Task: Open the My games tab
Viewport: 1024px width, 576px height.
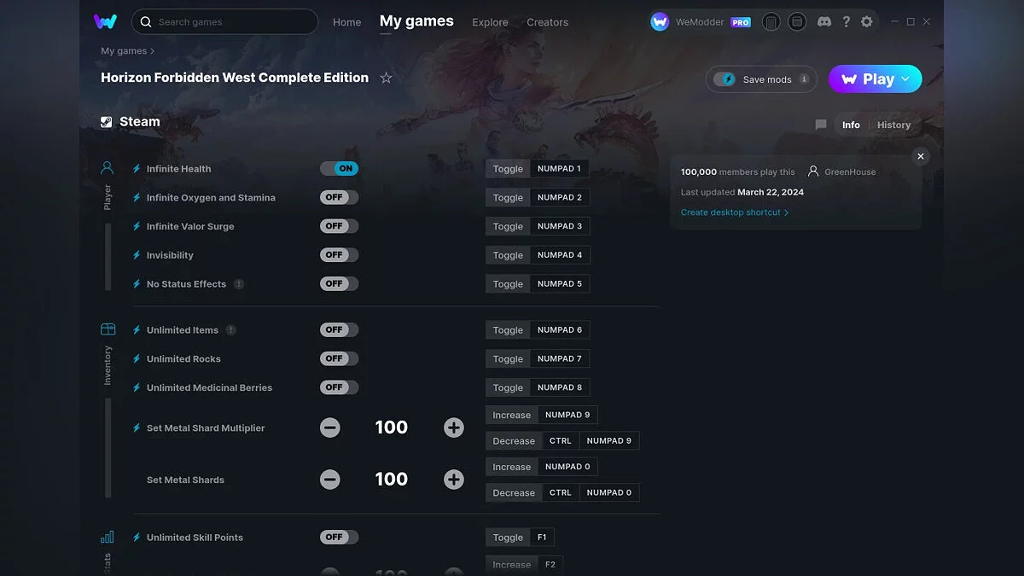Action: coord(416,21)
